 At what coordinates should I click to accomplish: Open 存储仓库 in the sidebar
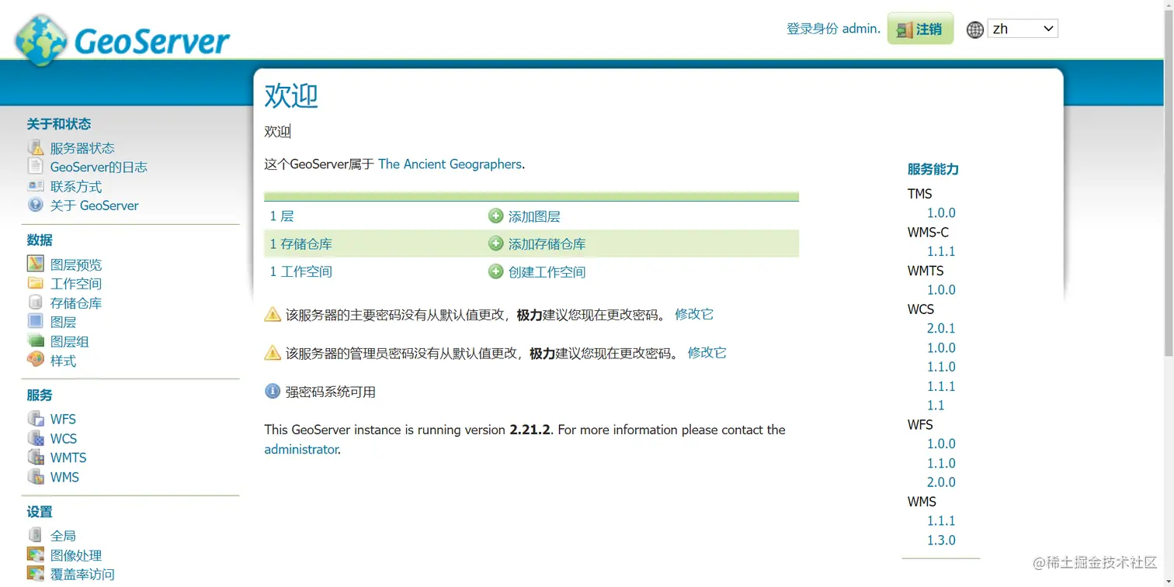tap(76, 303)
